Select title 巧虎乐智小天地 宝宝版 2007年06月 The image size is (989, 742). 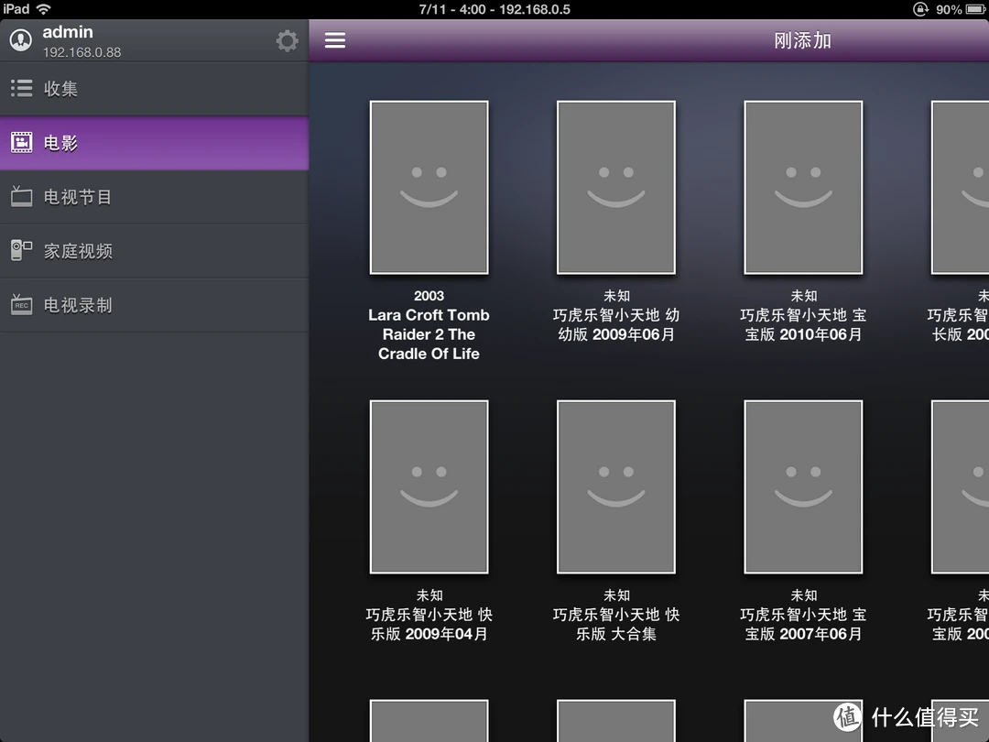click(804, 624)
